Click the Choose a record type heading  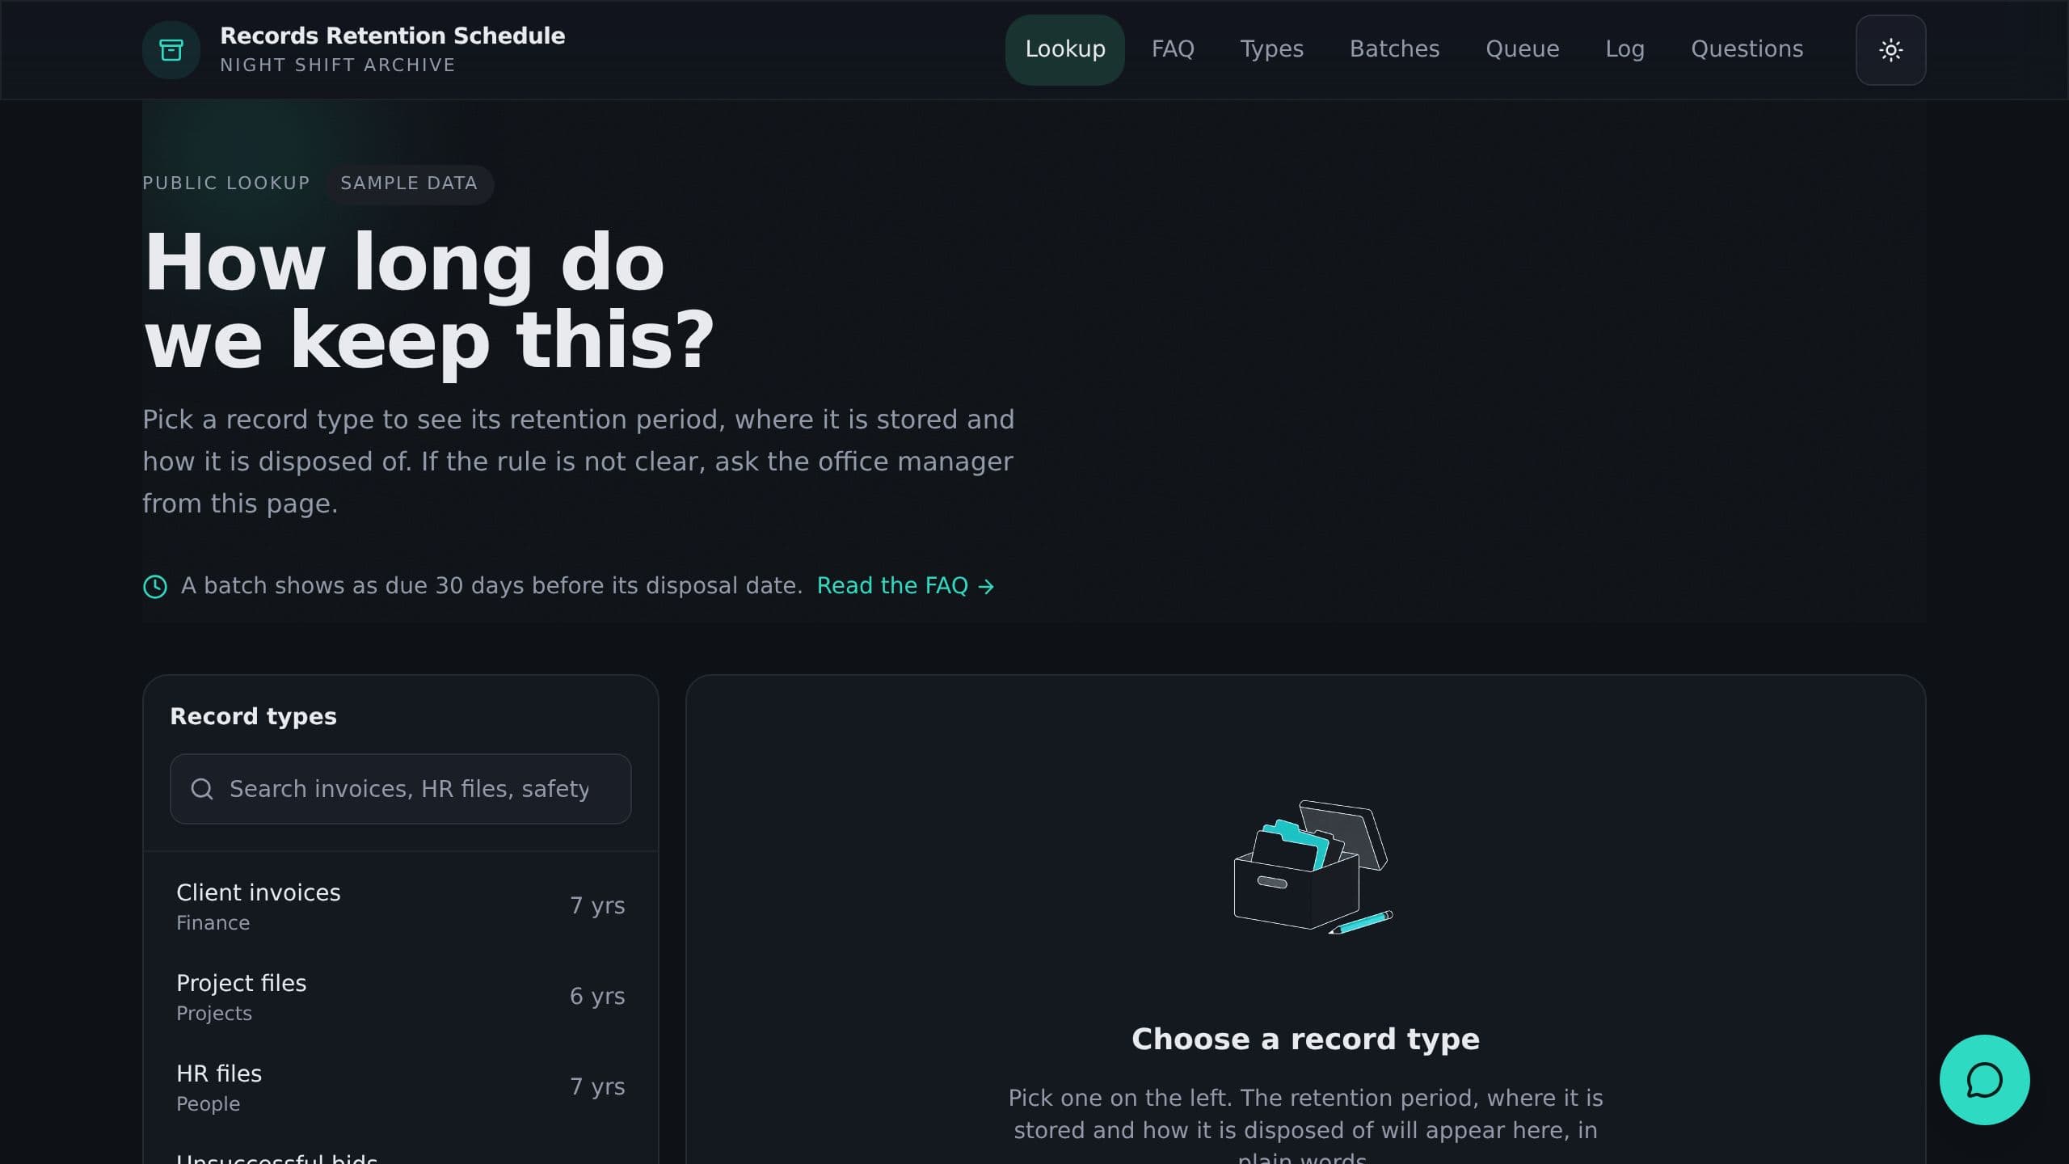pos(1305,1040)
